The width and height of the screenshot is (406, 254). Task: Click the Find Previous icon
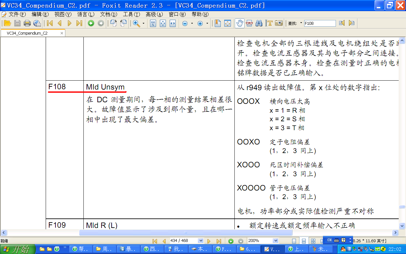click(342, 23)
